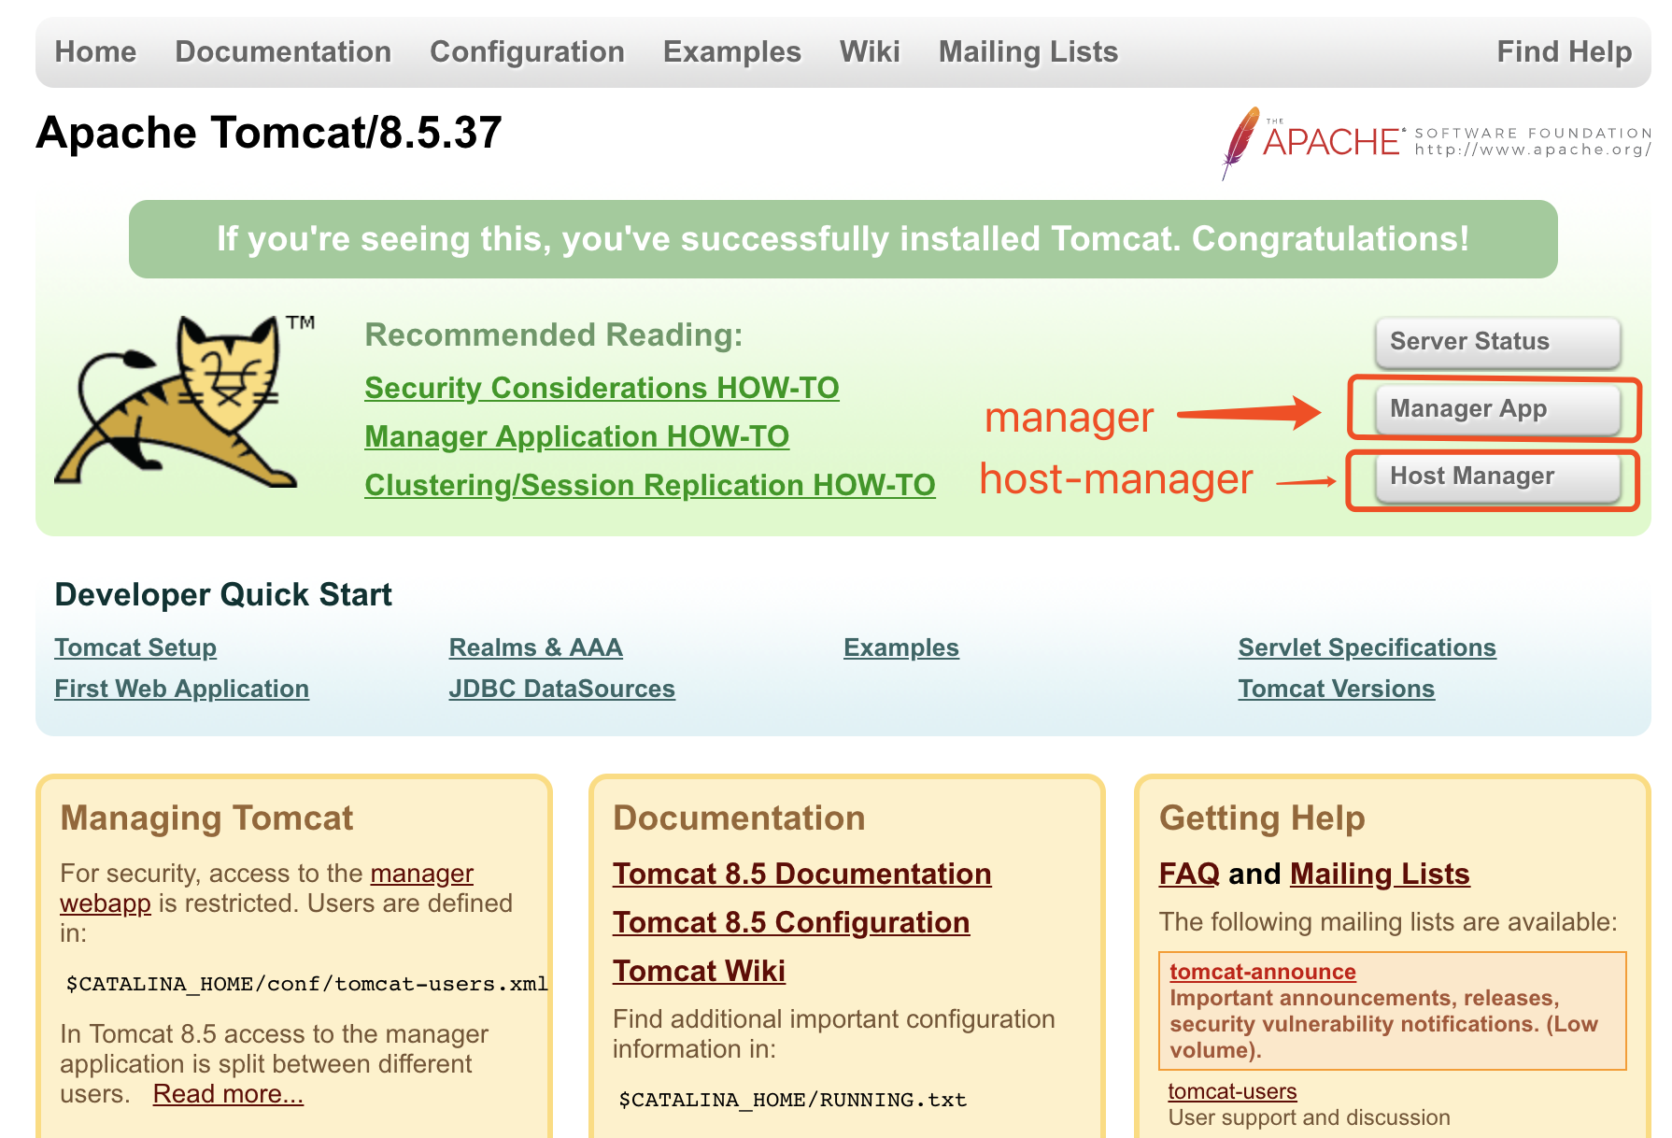Open the tomcat-users mailing list link
Viewport: 1672px width, 1138px height.
(x=1232, y=1091)
